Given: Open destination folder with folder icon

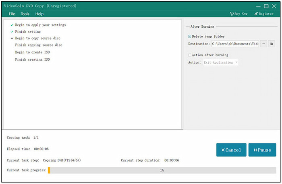Looking at the screenshot, I should (272, 43).
